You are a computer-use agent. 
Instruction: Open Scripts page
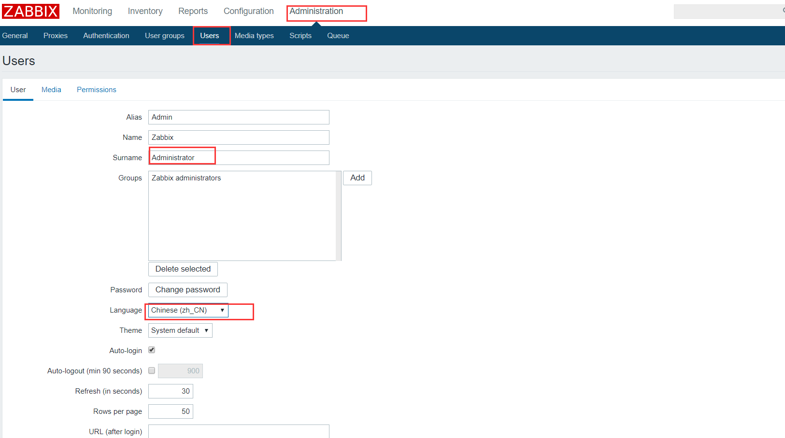(300, 36)
